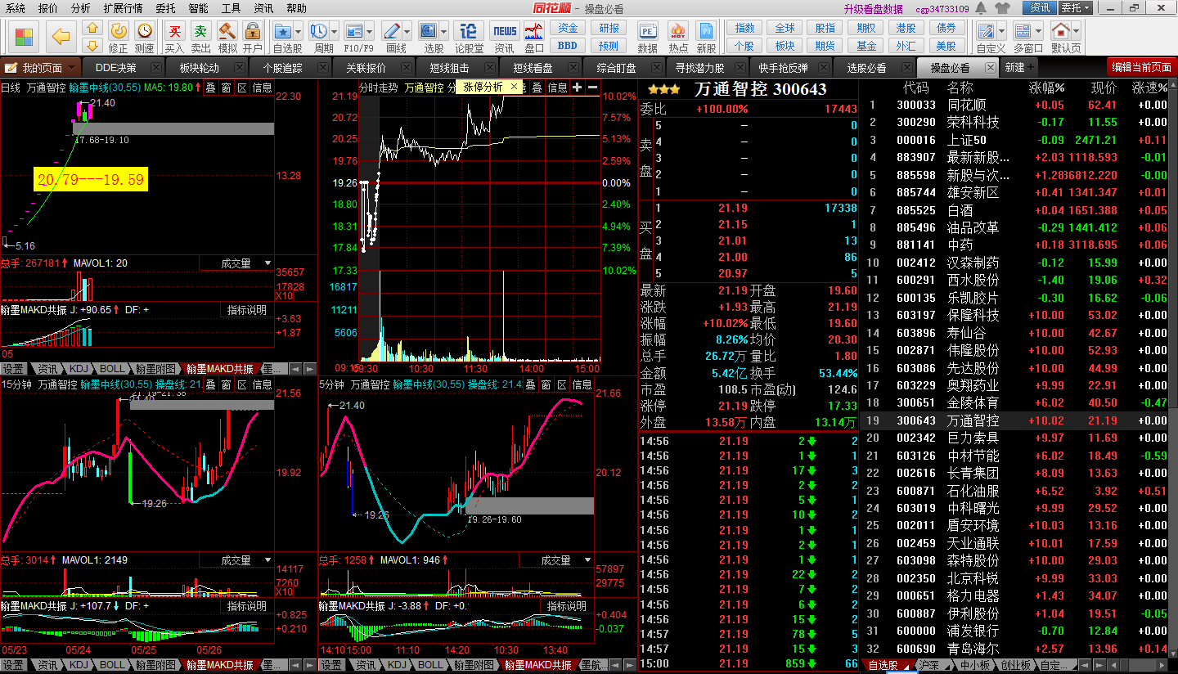Open the 测速 speed test clock icon
This screenshot has width=1178, height=674.
point(144,30)
